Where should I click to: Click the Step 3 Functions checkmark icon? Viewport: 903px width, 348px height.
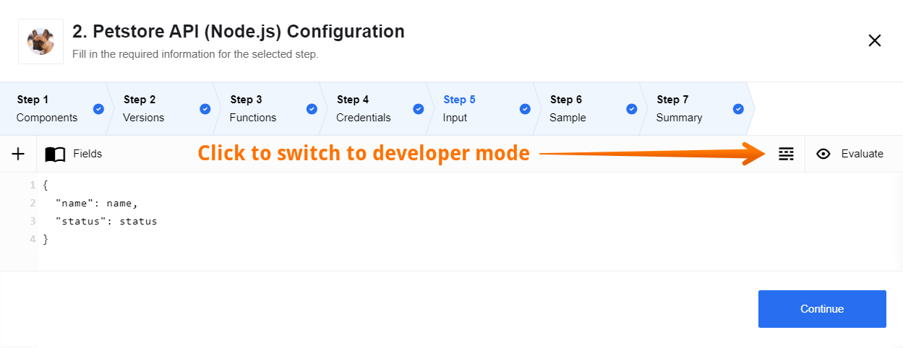coord(312,109)
